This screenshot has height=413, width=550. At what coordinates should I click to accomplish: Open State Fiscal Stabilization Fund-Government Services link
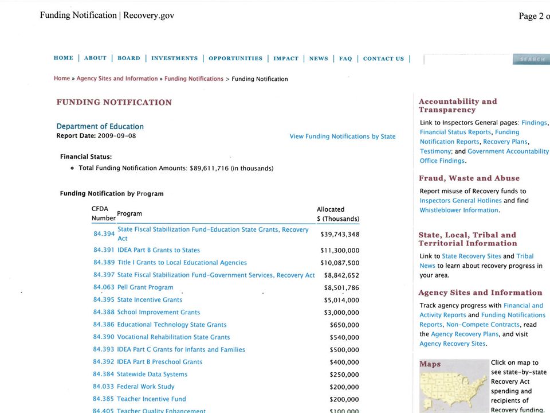click(216, 275)
